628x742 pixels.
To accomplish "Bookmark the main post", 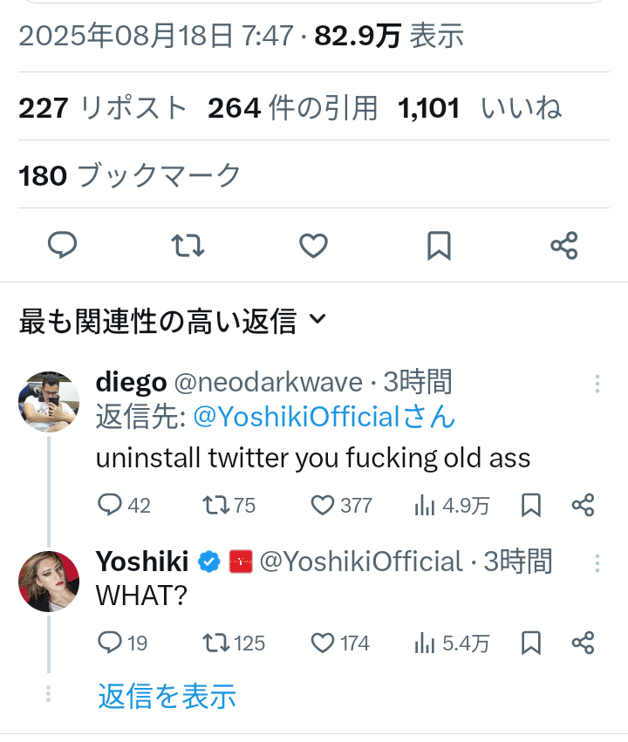I will pos(439,247).
